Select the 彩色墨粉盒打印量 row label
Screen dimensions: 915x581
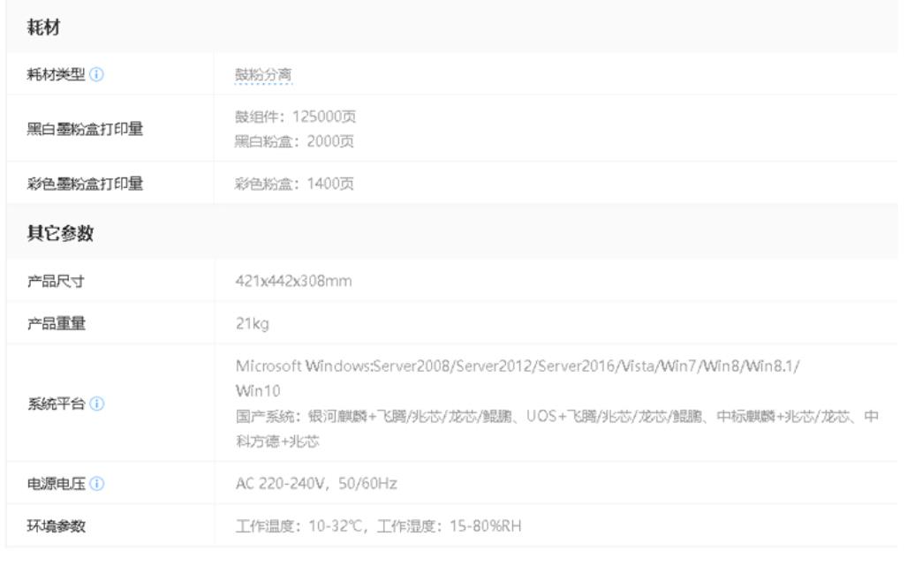click(86, 184)
